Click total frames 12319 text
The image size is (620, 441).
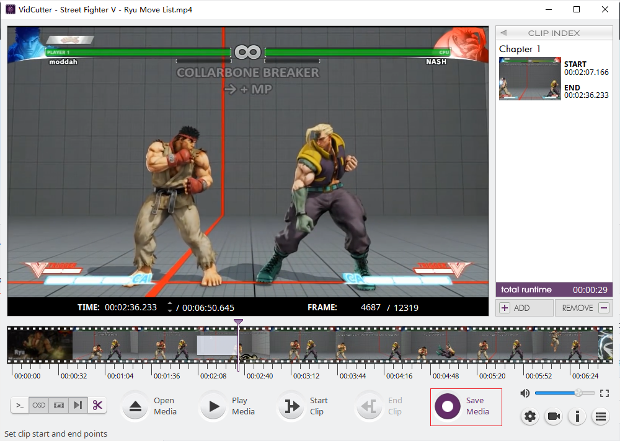click(x=405, y=308)
